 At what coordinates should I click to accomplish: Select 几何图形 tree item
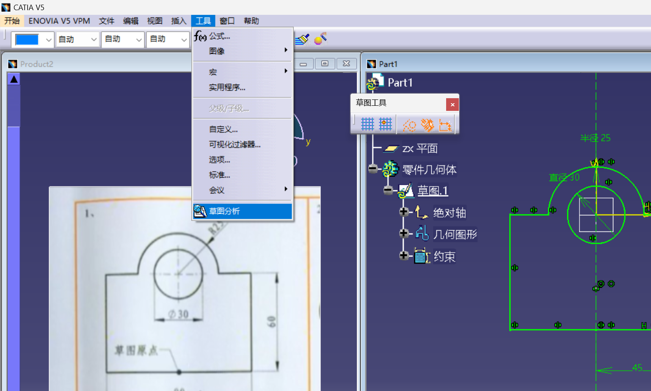coord(455,234)
